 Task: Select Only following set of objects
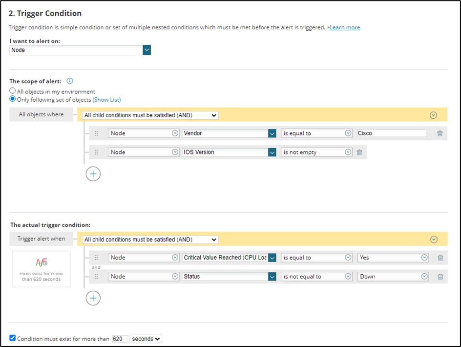[x=13, y=99]
